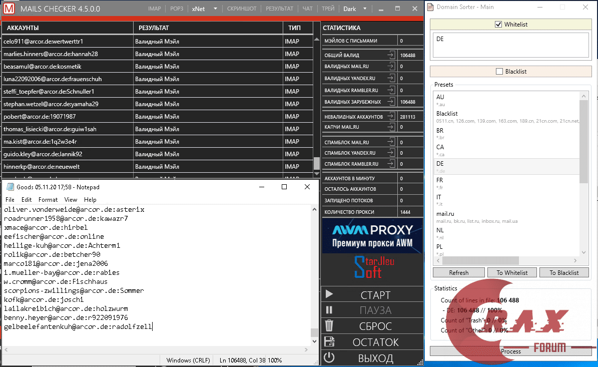Viewport: 598px width, 367px height.
Task: Open the РЕЗУЛЬТАТ menu item
Action: [280, 9]
